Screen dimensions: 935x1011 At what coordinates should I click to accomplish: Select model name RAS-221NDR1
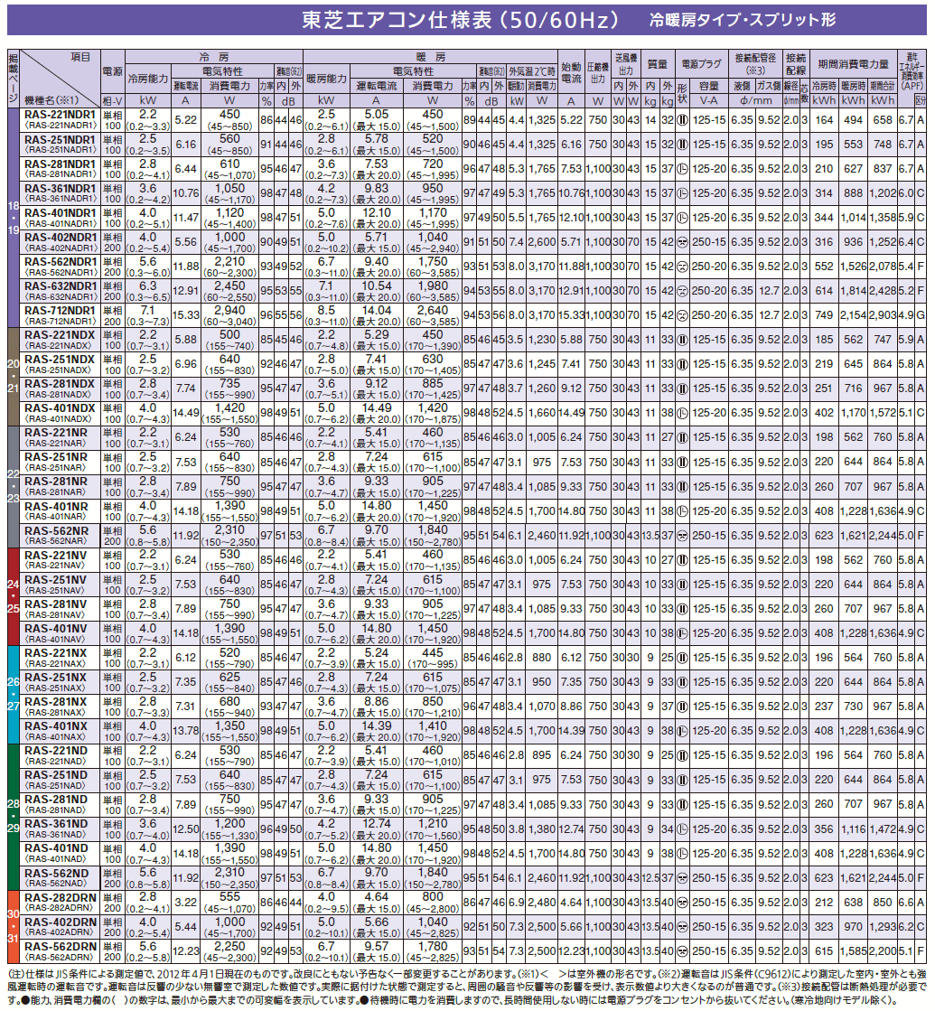(60, 115)
